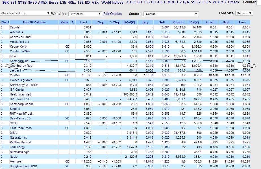Viewport: 261px width, 169px height.
Task: Select the Others alphabet filter
Action: click(x=233, y=2)
